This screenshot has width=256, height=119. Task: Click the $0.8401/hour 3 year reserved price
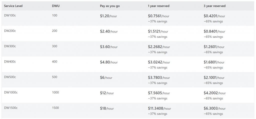[x=214, y=31]
